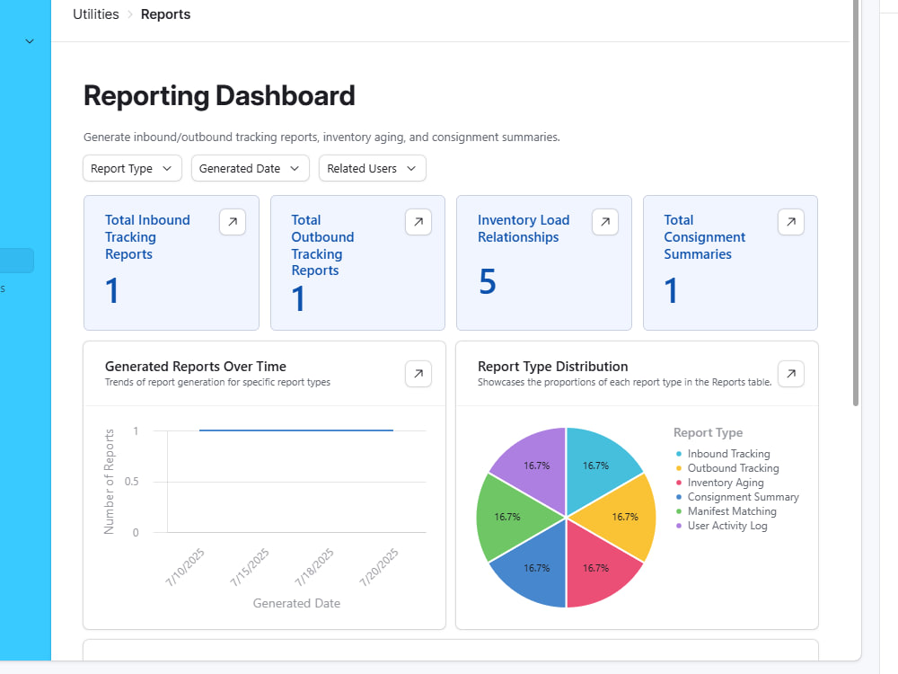Viewport: 898px width, 674px height.
Task: Click the 7/15/2025 axis date label
Action: [250, 567]
